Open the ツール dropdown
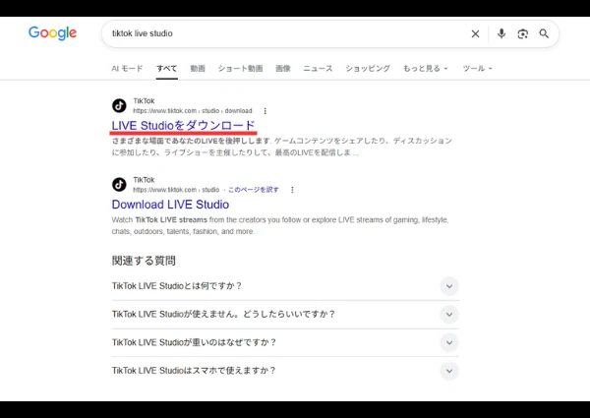590x418 pixels. (x=477, y=69)
